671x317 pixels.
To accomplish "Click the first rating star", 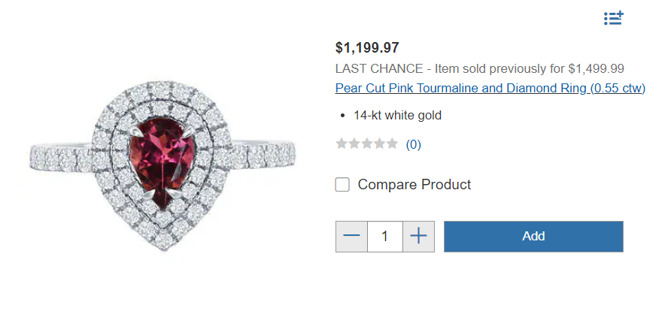I will pos(342,143).
